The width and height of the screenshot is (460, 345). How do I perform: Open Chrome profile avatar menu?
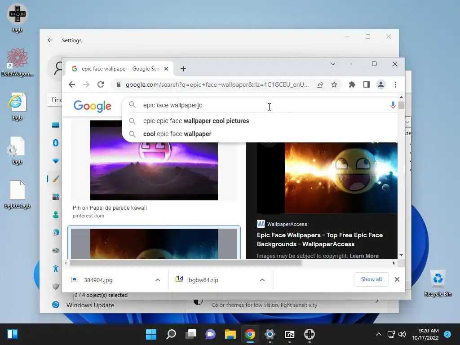click(381, 85)
